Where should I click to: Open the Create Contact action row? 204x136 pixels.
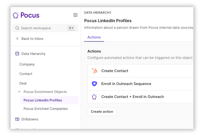tap(140, 71)
